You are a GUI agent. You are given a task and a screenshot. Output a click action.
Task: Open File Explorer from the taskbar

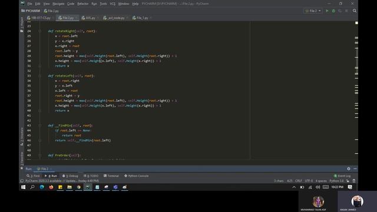coord(70,187)
